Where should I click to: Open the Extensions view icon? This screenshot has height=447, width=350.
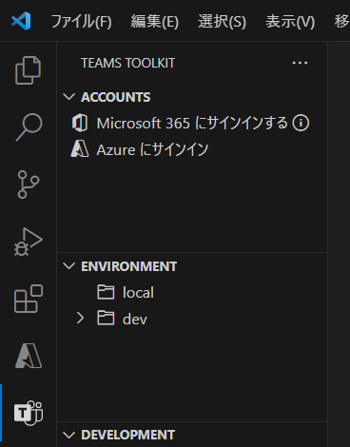pyautogui.click(x=29, y=299)
